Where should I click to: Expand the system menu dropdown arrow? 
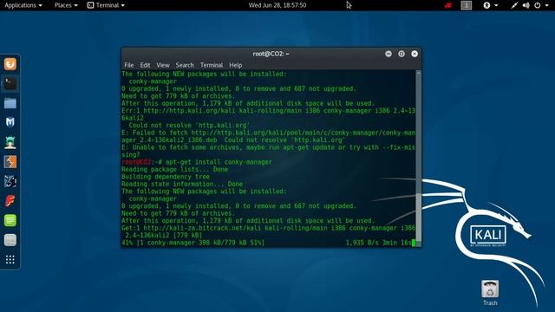click(547, 5)
